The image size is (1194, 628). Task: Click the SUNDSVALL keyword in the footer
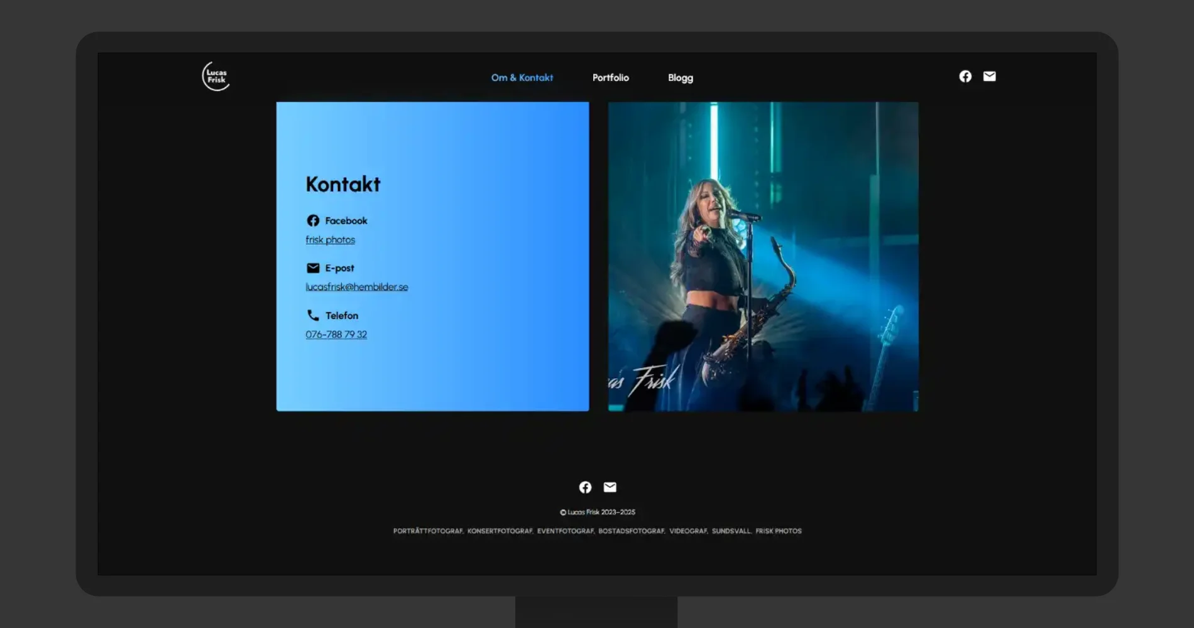(x=731, y=531)
